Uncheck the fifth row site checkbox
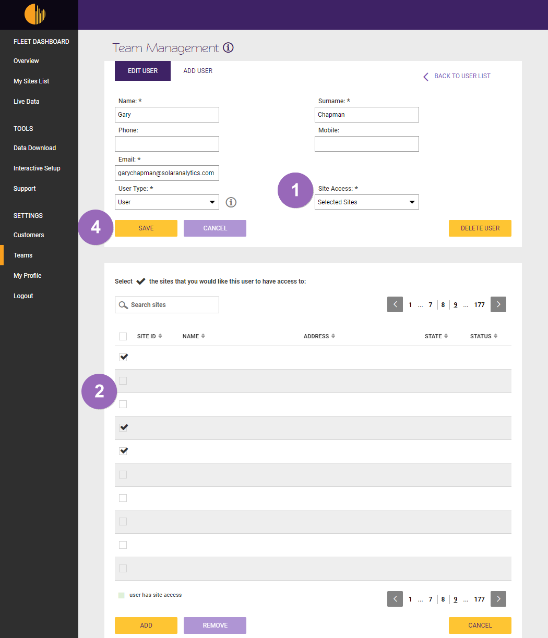Viewport: 548px width, 638px height. coord(123,451)
